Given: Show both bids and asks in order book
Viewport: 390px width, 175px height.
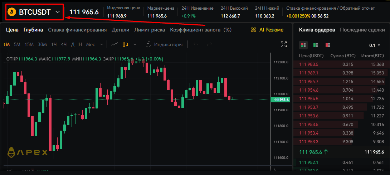Looking at the screenshot, I should 303,45.
